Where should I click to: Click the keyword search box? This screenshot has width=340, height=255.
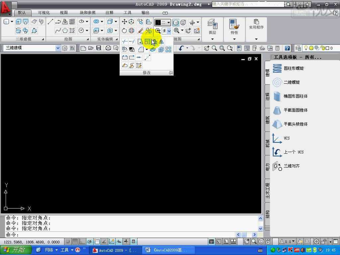pos(248,4)
